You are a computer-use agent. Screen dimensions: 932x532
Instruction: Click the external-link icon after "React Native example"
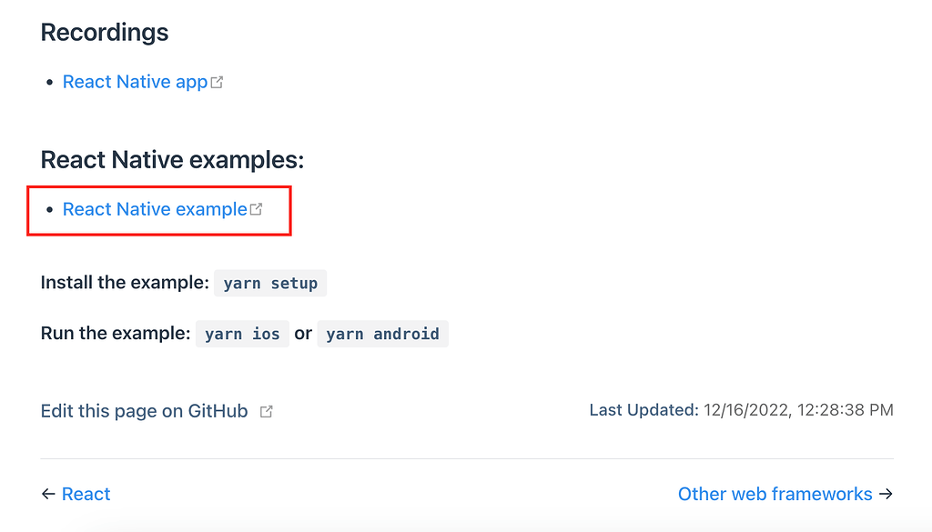256,208
